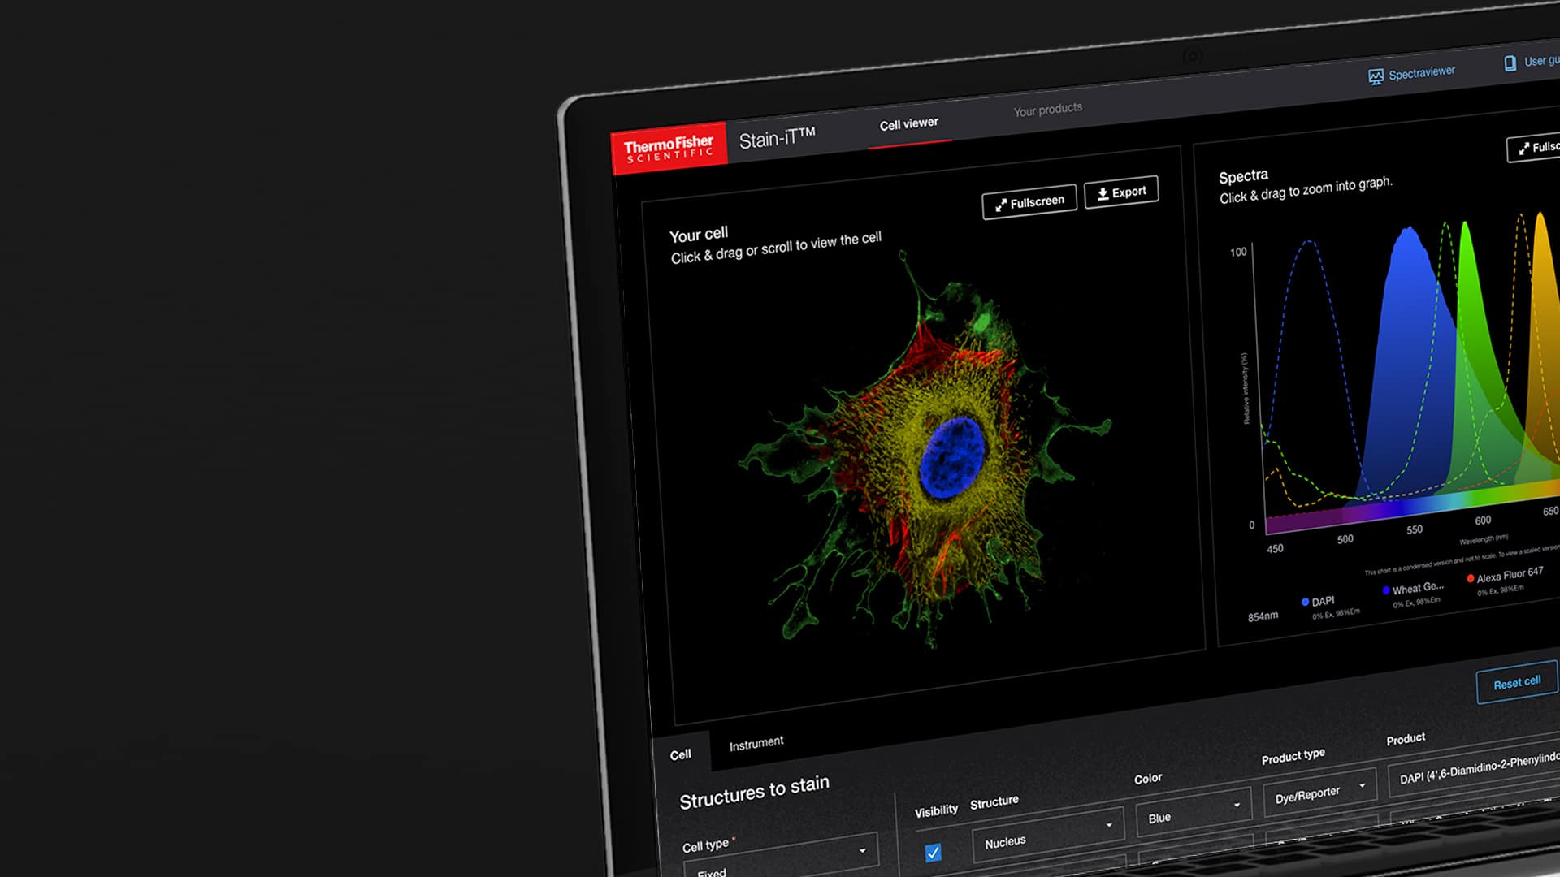Click the Spectra panel heading
The image size is (1560, 877).
pos(1243,176)
